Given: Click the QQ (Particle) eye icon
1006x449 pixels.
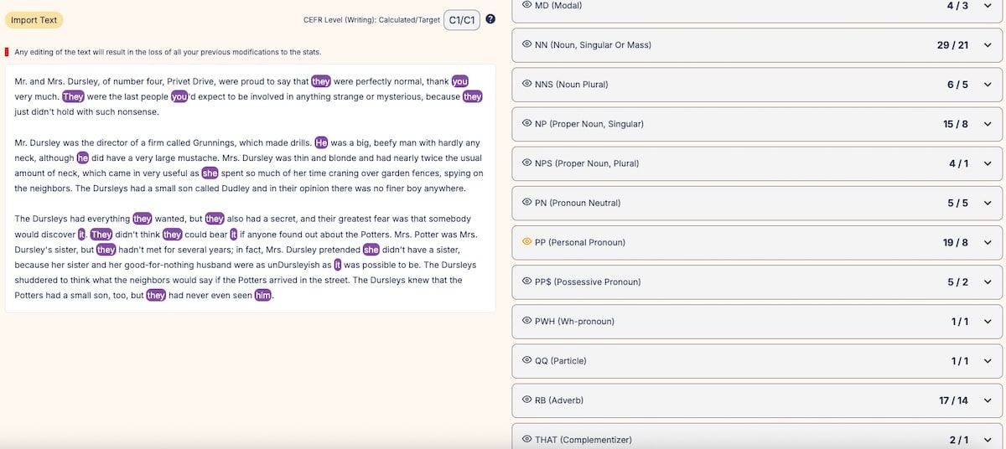Looking at the screenshot, I should coord(526,360).
